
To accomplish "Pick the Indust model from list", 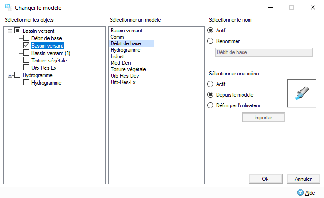I will pyautogui.click(x=117, y=56).
